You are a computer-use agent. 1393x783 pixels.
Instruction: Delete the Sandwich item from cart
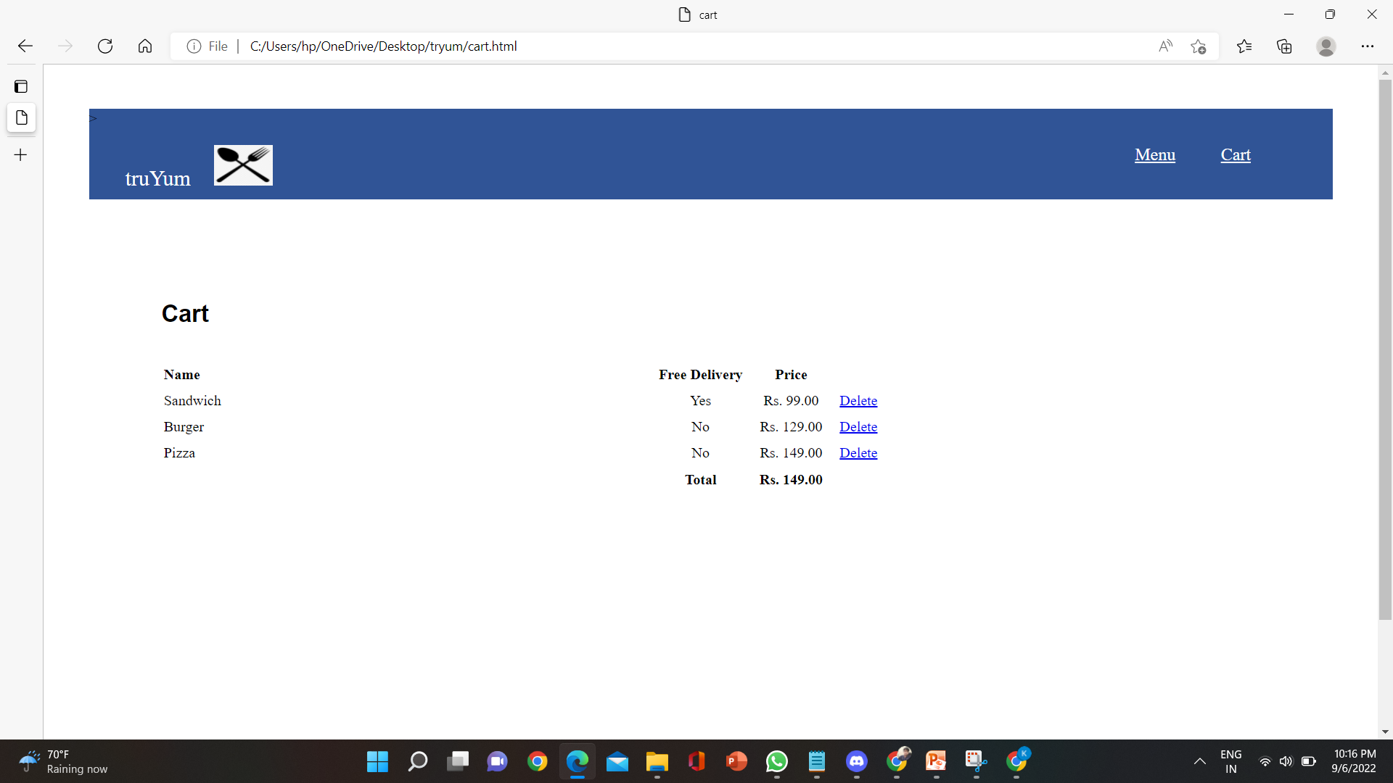coord(858,401)
